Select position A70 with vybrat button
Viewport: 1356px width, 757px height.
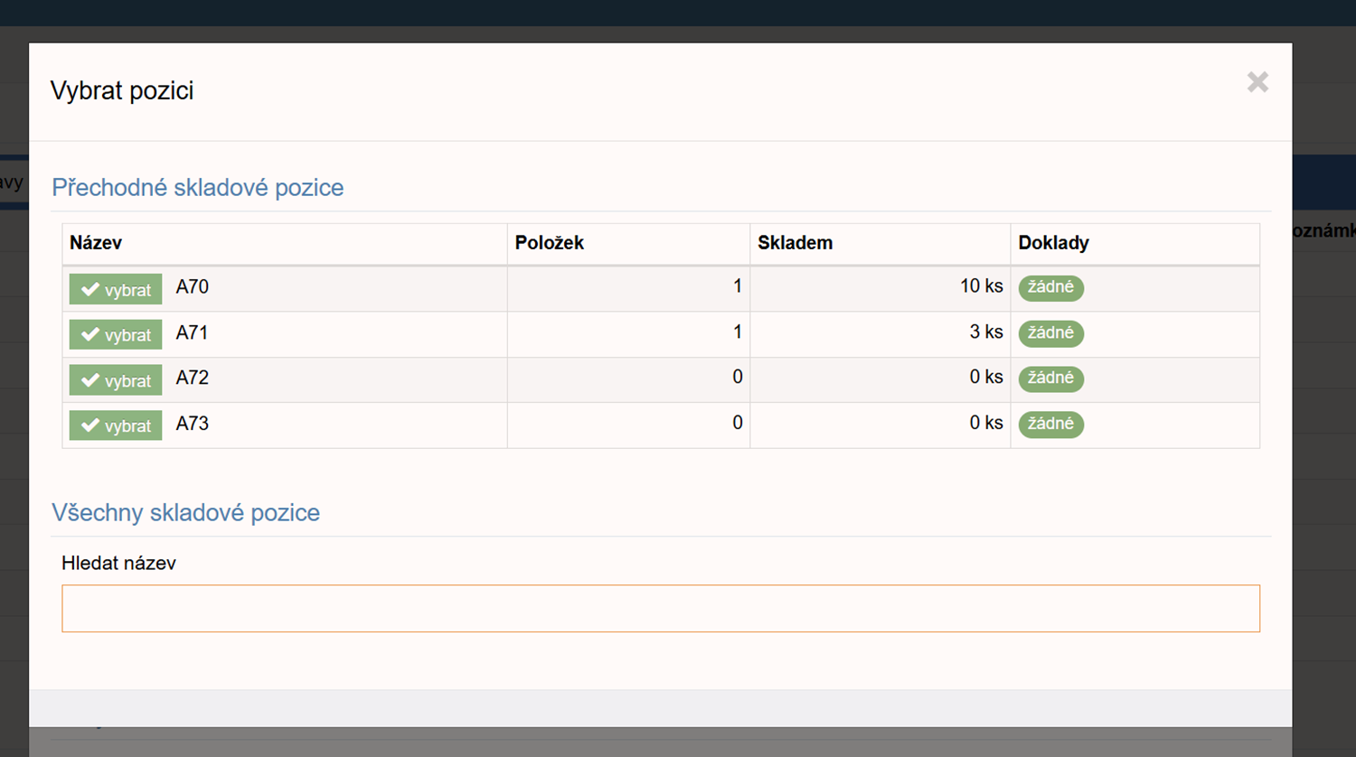tap(116, 289)
